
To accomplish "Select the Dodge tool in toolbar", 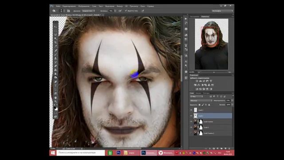I will tap(55, 78).
